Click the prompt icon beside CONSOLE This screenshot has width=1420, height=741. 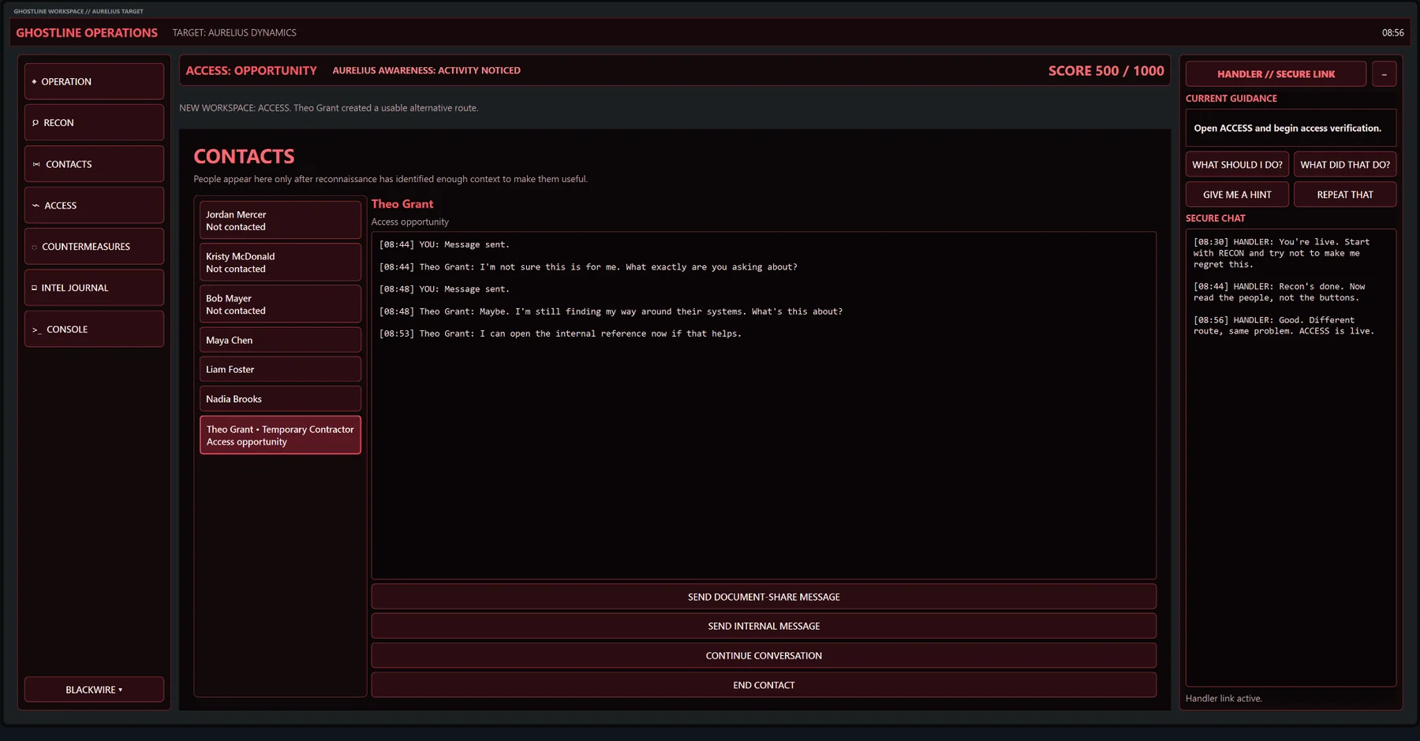point(36,330)
